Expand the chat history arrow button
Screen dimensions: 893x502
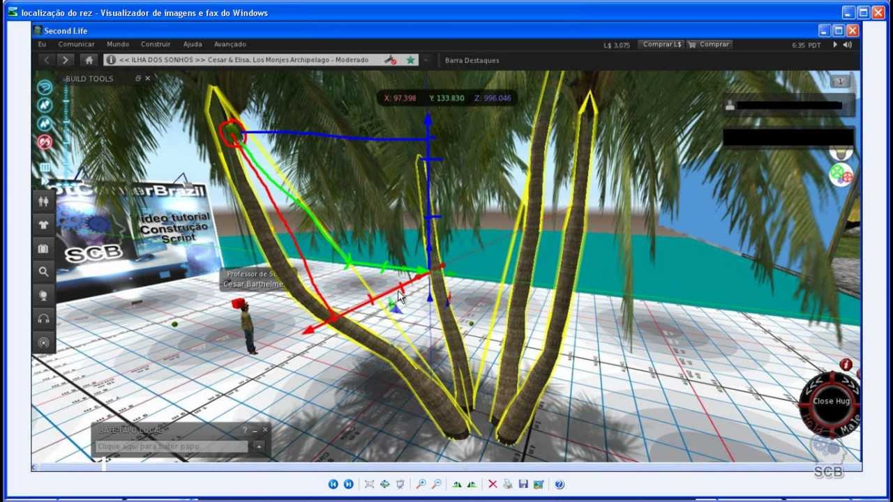tap(259, 446)
